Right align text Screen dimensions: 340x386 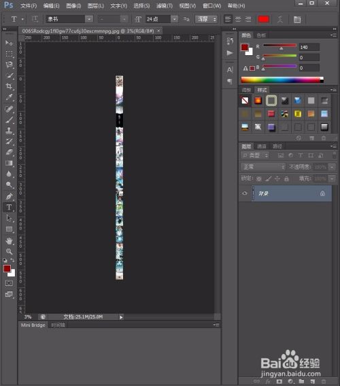248,19
